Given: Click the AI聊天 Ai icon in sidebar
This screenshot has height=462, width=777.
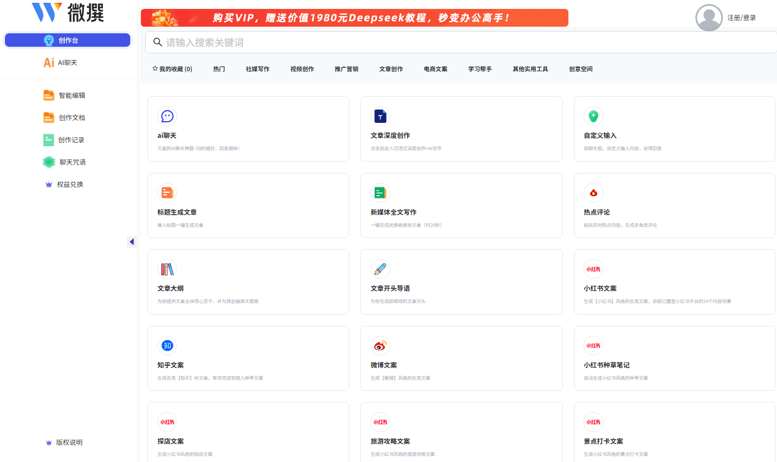Looking at the screenshot, I should pos(49,63).
